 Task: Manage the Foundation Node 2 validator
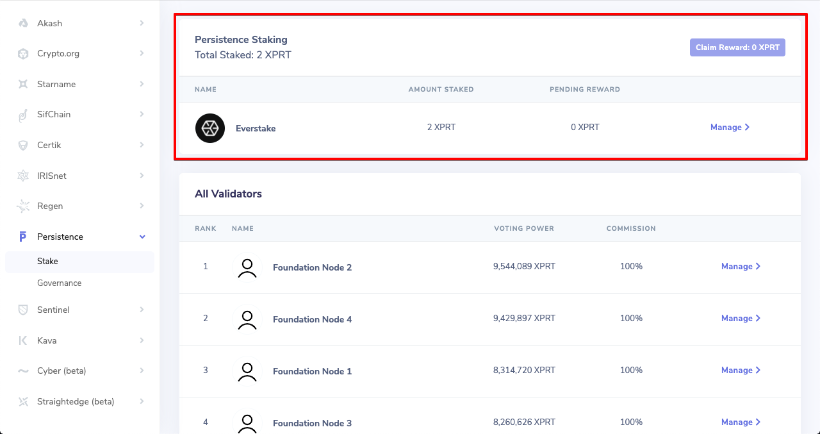[741, 267]
